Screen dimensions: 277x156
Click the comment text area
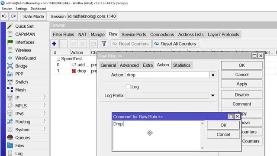pyautogui.click(x=157, y=136)
